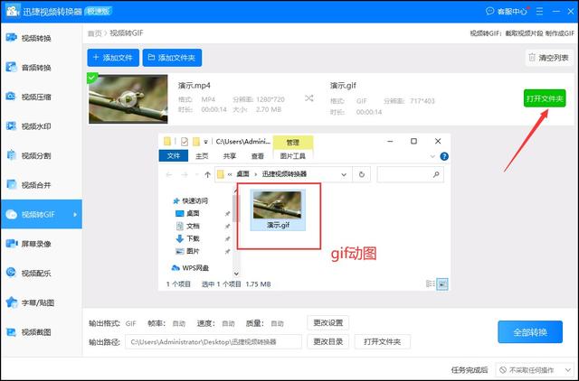Select 下载 in Explorer navigation pane
This screenshot has height=381, width=579.
(x=188, y=238)
